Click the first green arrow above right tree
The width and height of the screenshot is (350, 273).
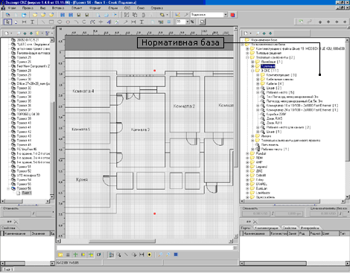pos(264,33)
